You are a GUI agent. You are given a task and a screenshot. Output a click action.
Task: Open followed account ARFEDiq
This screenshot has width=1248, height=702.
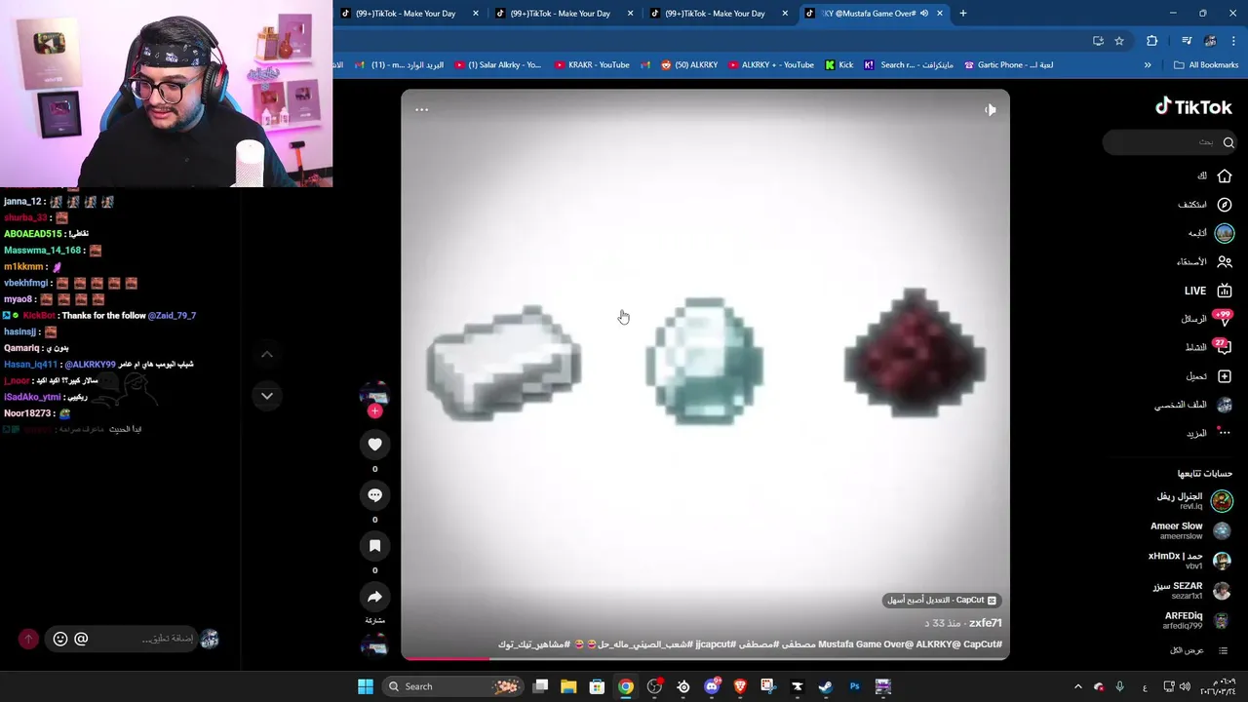pos(1197,620)
